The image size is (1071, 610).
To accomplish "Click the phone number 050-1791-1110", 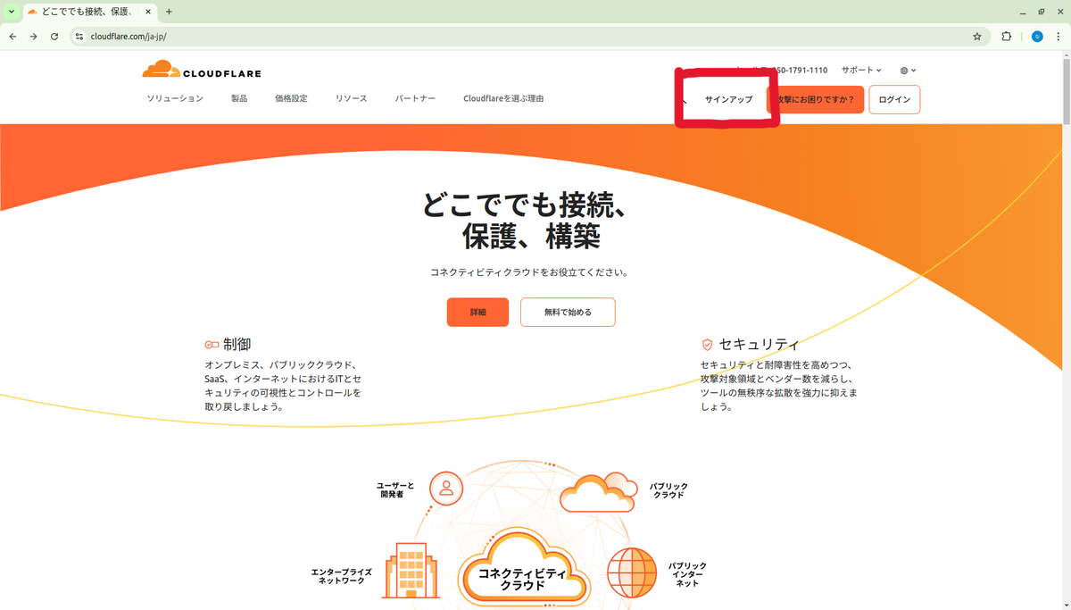I will click(799, 70).
